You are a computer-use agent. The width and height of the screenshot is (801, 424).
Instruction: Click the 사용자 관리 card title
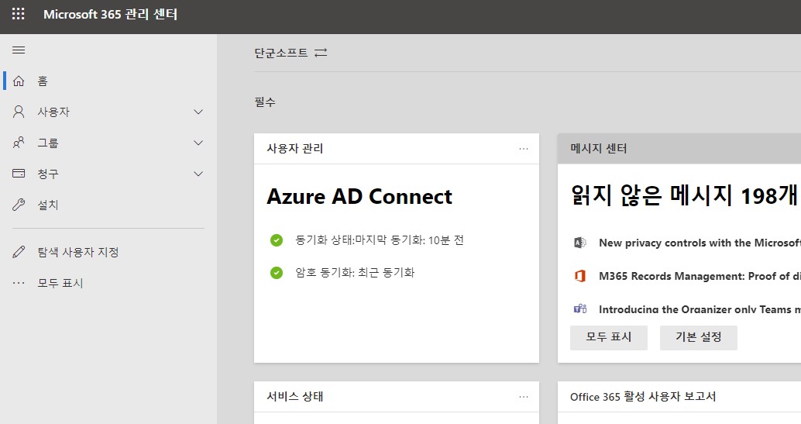pos(294,149)
